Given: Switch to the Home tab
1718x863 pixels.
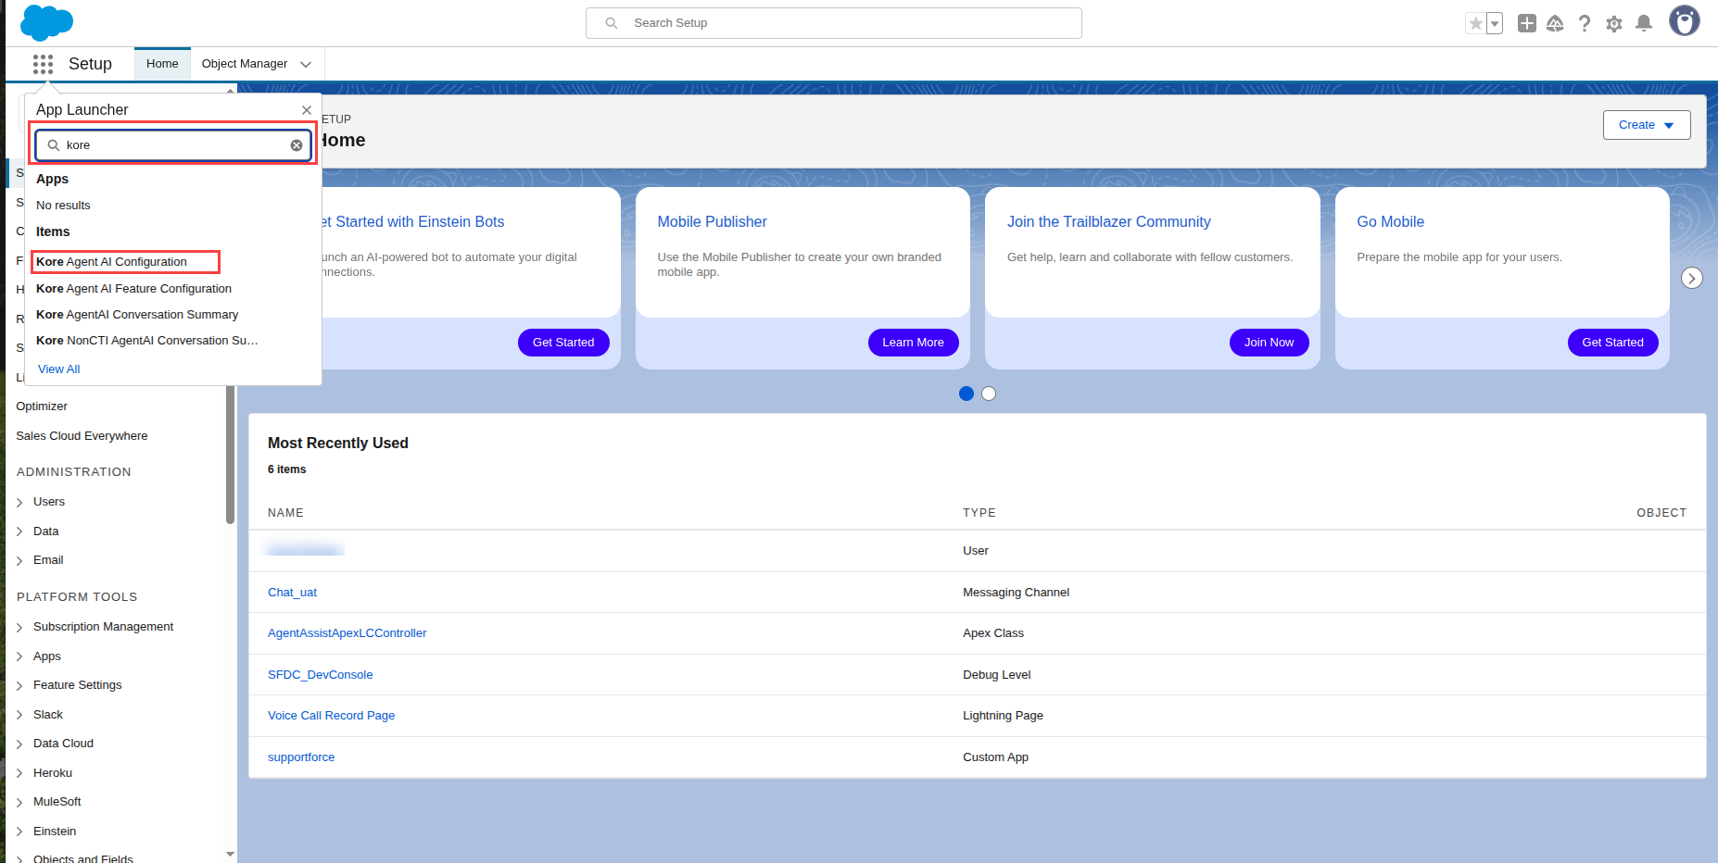Looking at the screenshot, I should point(162,64).
